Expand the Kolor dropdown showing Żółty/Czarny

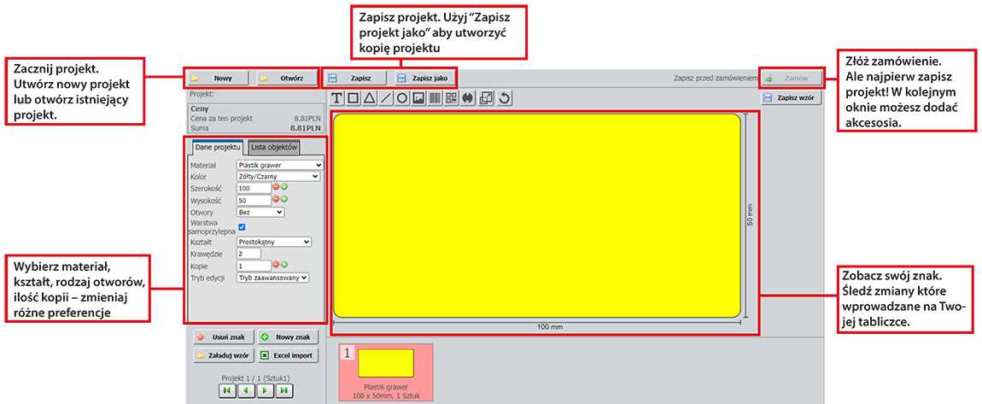click(278, 176)
